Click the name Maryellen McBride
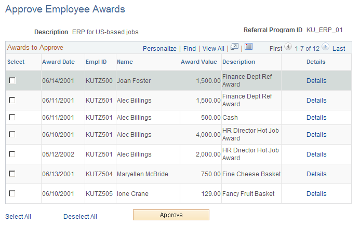Viewport: 360px width, 226px height. (142, 174)
